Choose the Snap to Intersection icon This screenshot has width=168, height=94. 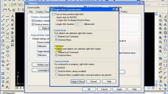click(x=8, y=34)
